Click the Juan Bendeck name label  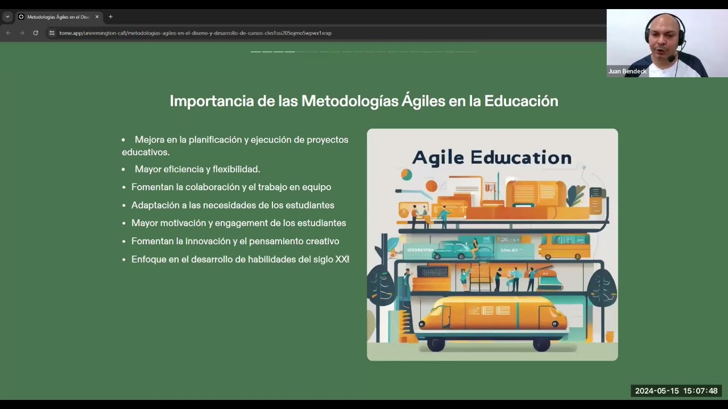click(x=627, y=72)
